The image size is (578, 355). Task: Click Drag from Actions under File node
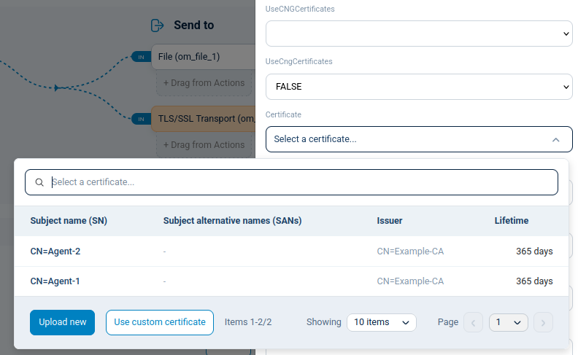(204, 83)
